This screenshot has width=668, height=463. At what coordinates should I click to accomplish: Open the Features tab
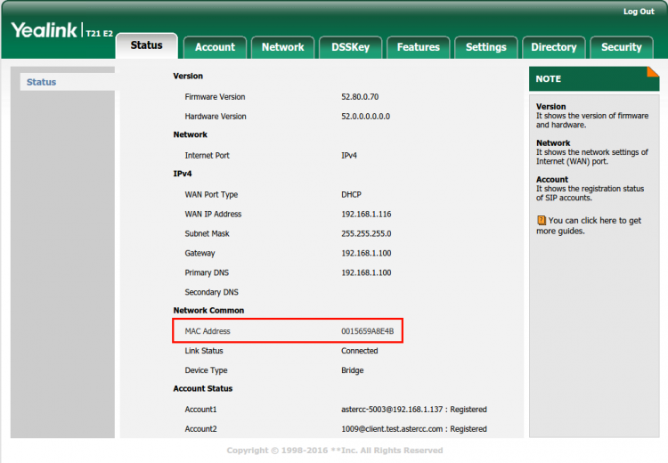tap(418, 47)
